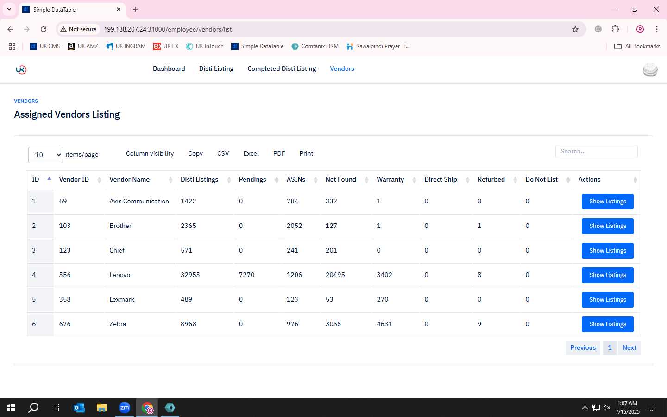Open Completed Disti Listing nav item
This screenshot has height=417, width=667.
(282, 69)
